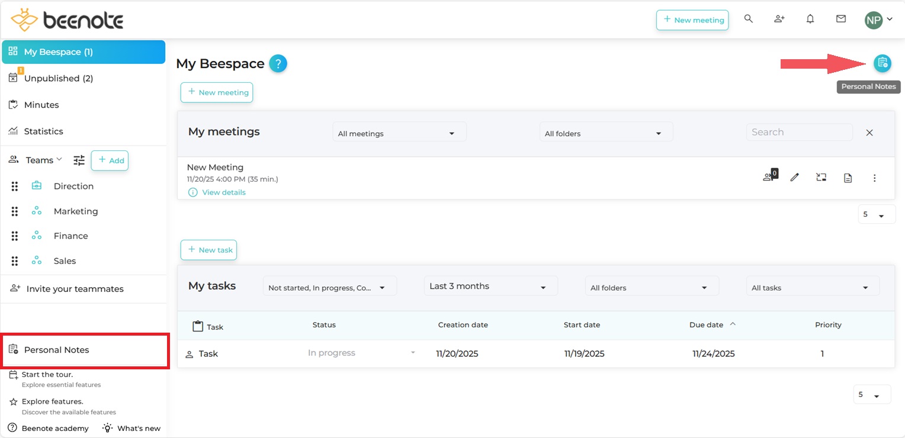Click the Search field in My meetings
Screen dimensions: 905x438
pyautogui.click(x=799, y=131)
